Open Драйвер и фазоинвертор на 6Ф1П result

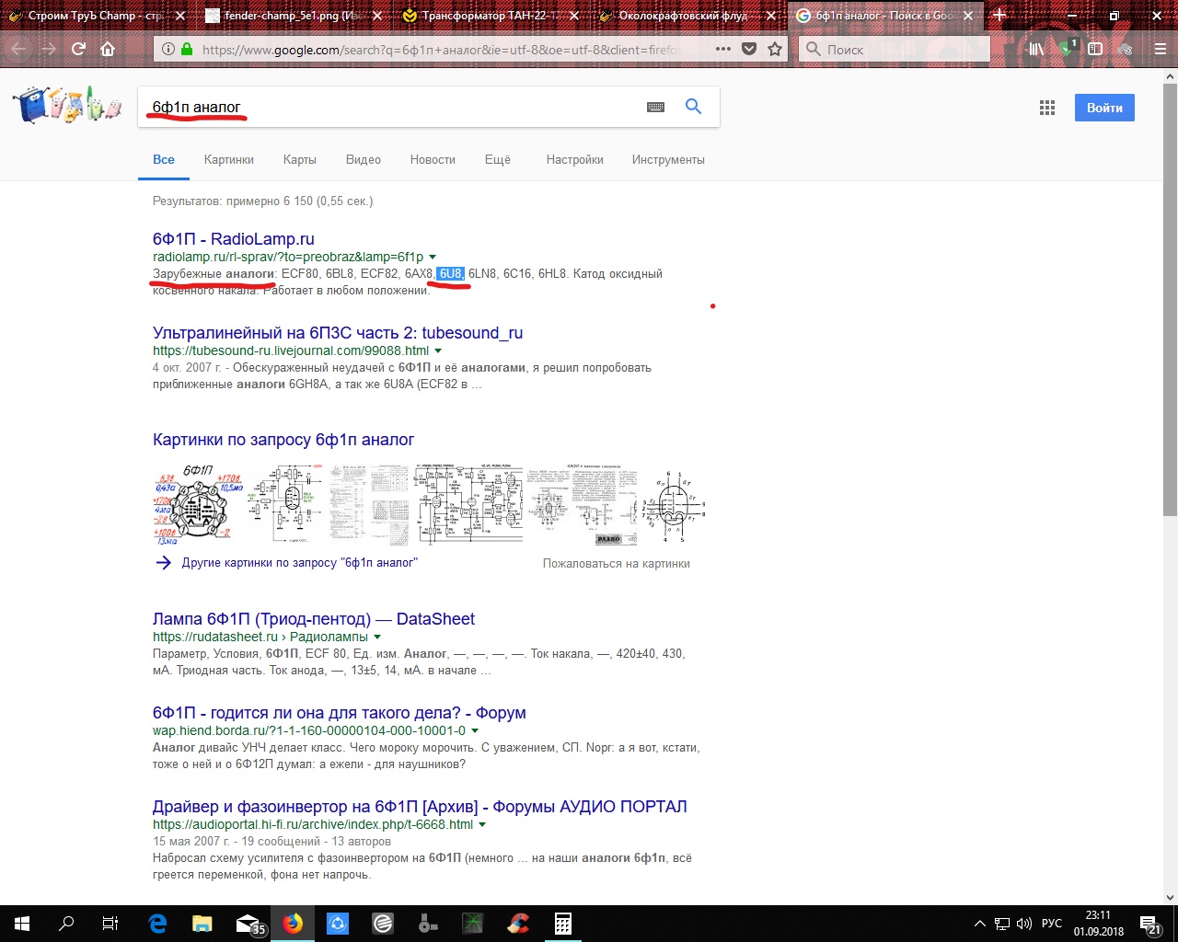coord(420,807)
